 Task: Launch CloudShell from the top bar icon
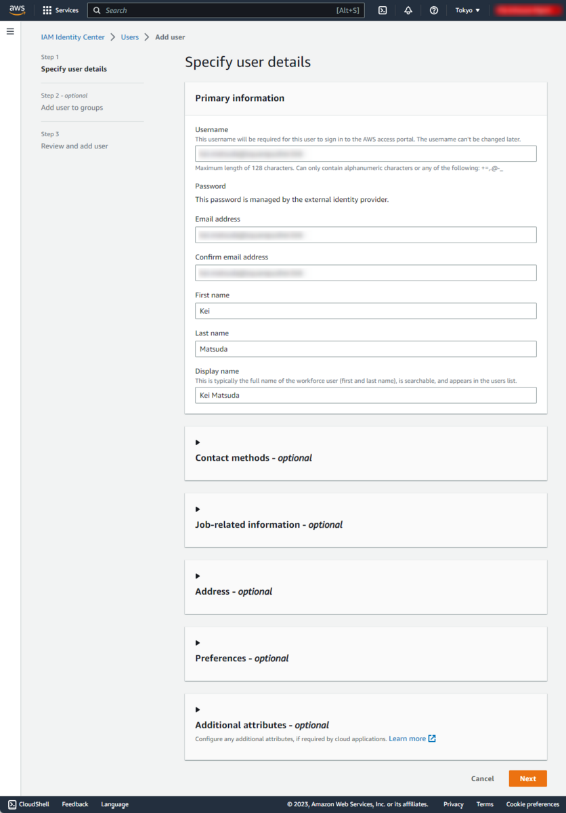pyautogui.click(x=383, y=10)
